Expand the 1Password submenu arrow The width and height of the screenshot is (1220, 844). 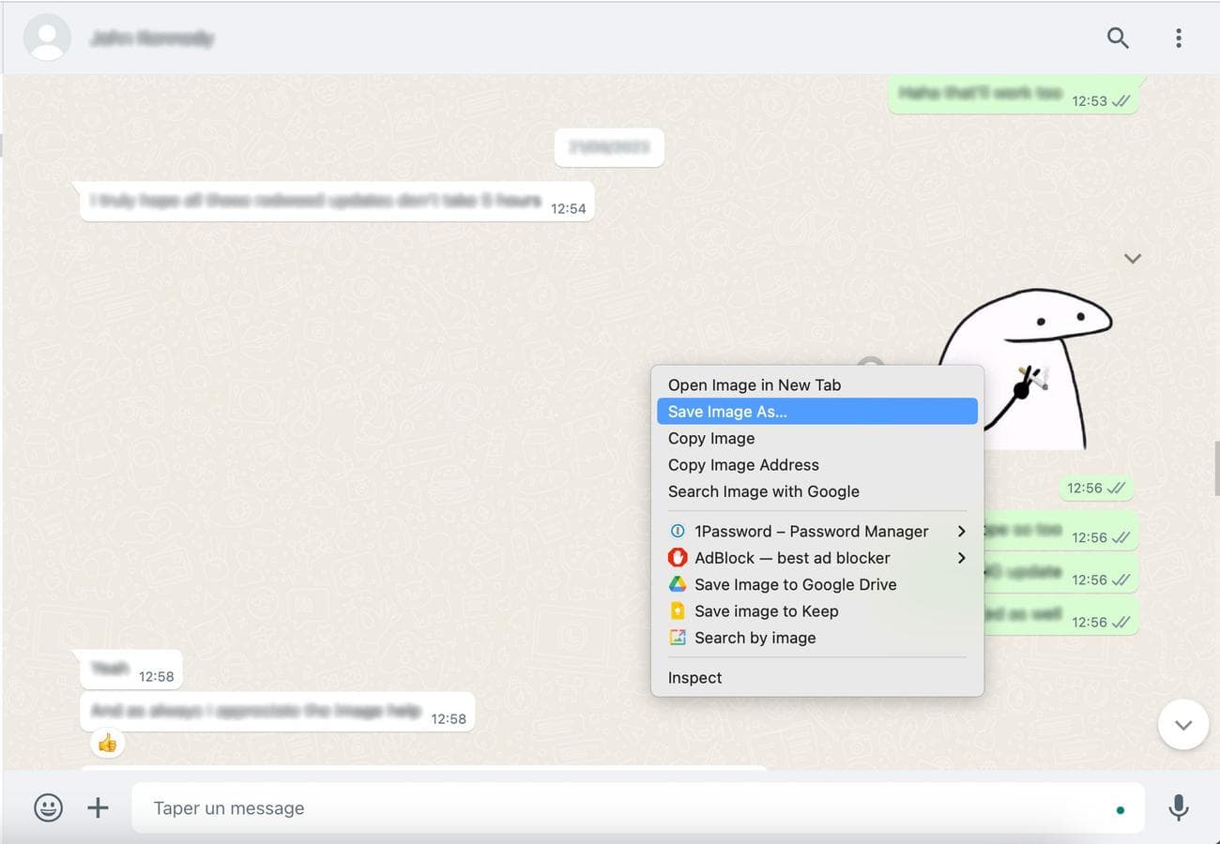pyautogui.click(x=961, y=531)
